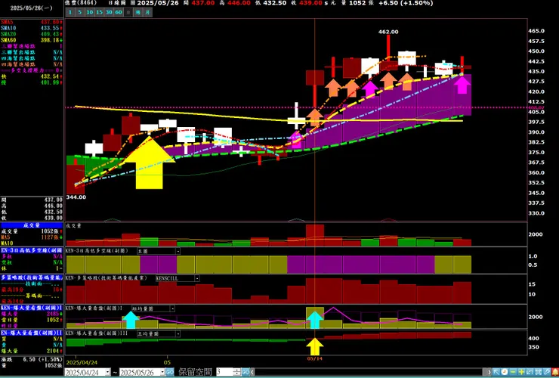Click the 成交量 blue panel header
Viewport: 559px width, 378px height.
click(x=32, y=225)
